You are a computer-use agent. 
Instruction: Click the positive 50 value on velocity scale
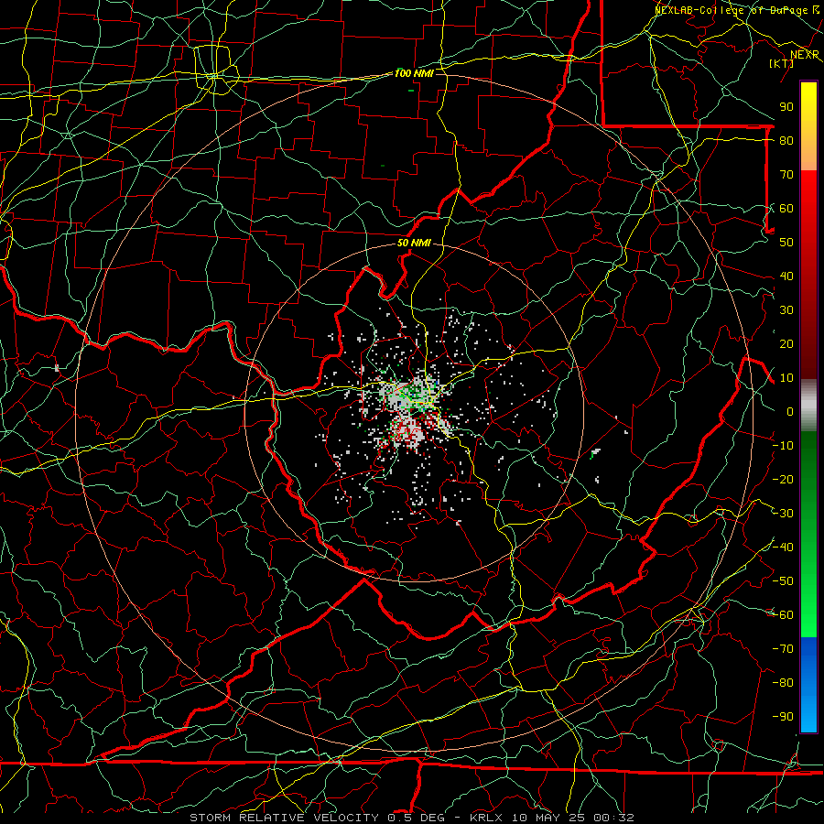[786, 243]
